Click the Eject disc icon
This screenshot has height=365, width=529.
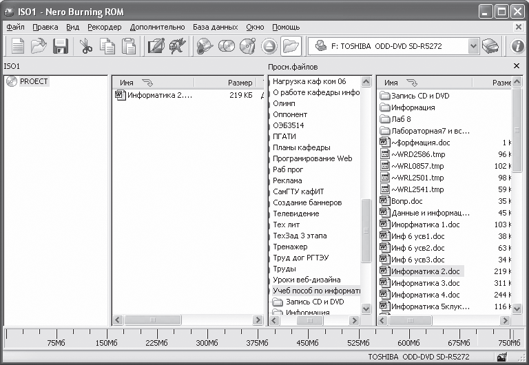tap(269, 46)
